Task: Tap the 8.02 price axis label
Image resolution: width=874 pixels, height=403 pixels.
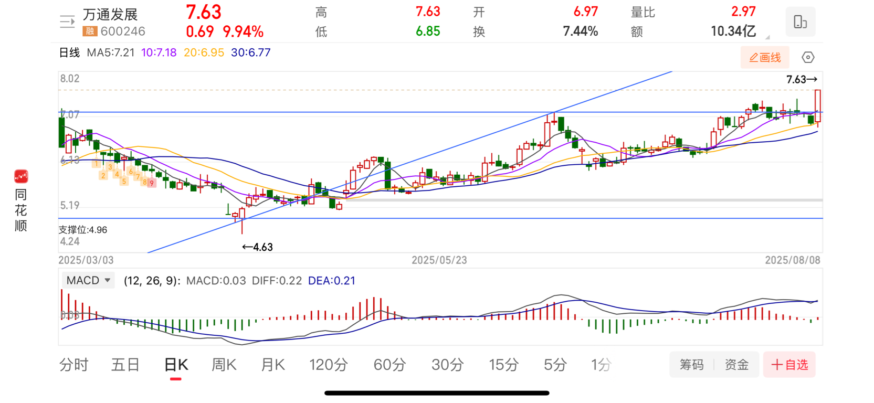Action: 70,79
